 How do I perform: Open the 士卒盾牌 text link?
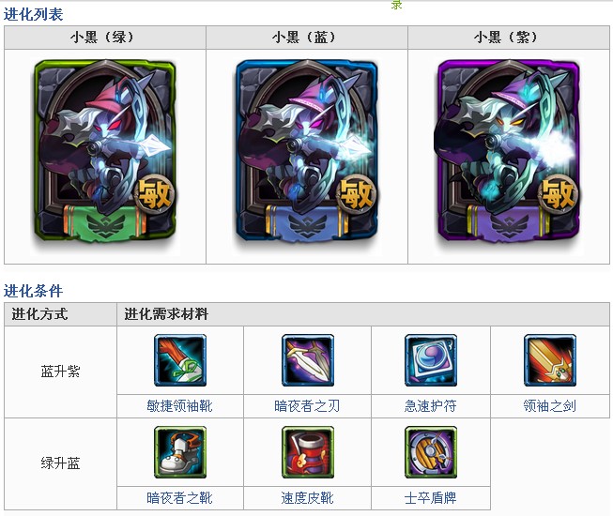pyautogui.click(x=431, y=498)
